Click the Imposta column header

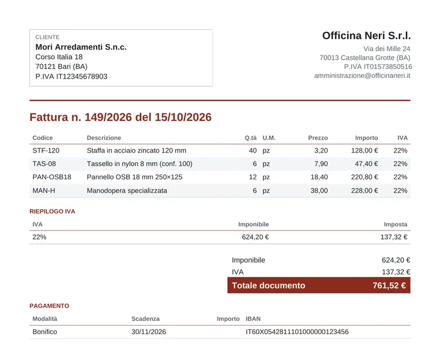tap(395, 224)
